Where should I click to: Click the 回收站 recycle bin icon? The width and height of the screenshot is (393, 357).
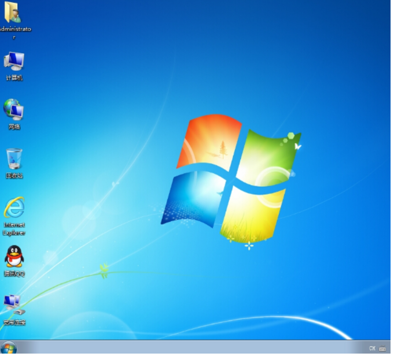coord(14,159)
